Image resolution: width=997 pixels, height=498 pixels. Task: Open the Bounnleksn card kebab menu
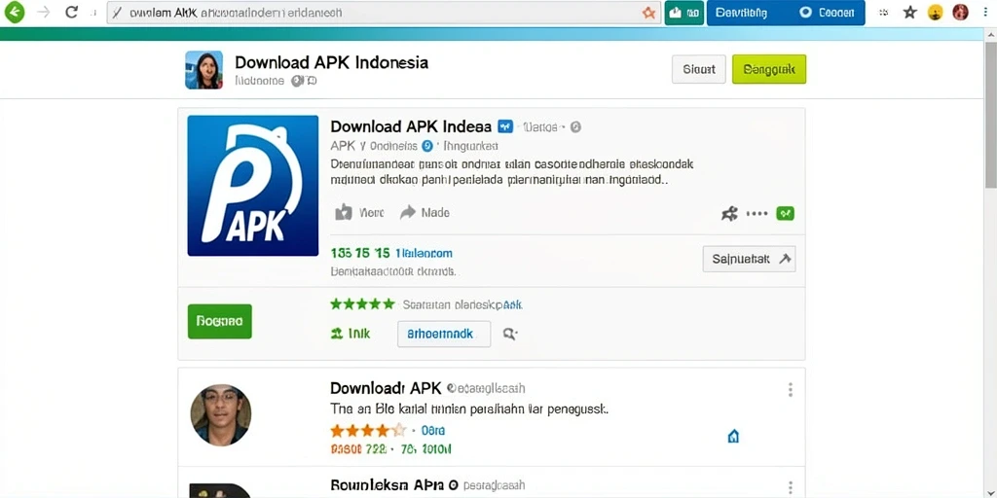[791, 486]
